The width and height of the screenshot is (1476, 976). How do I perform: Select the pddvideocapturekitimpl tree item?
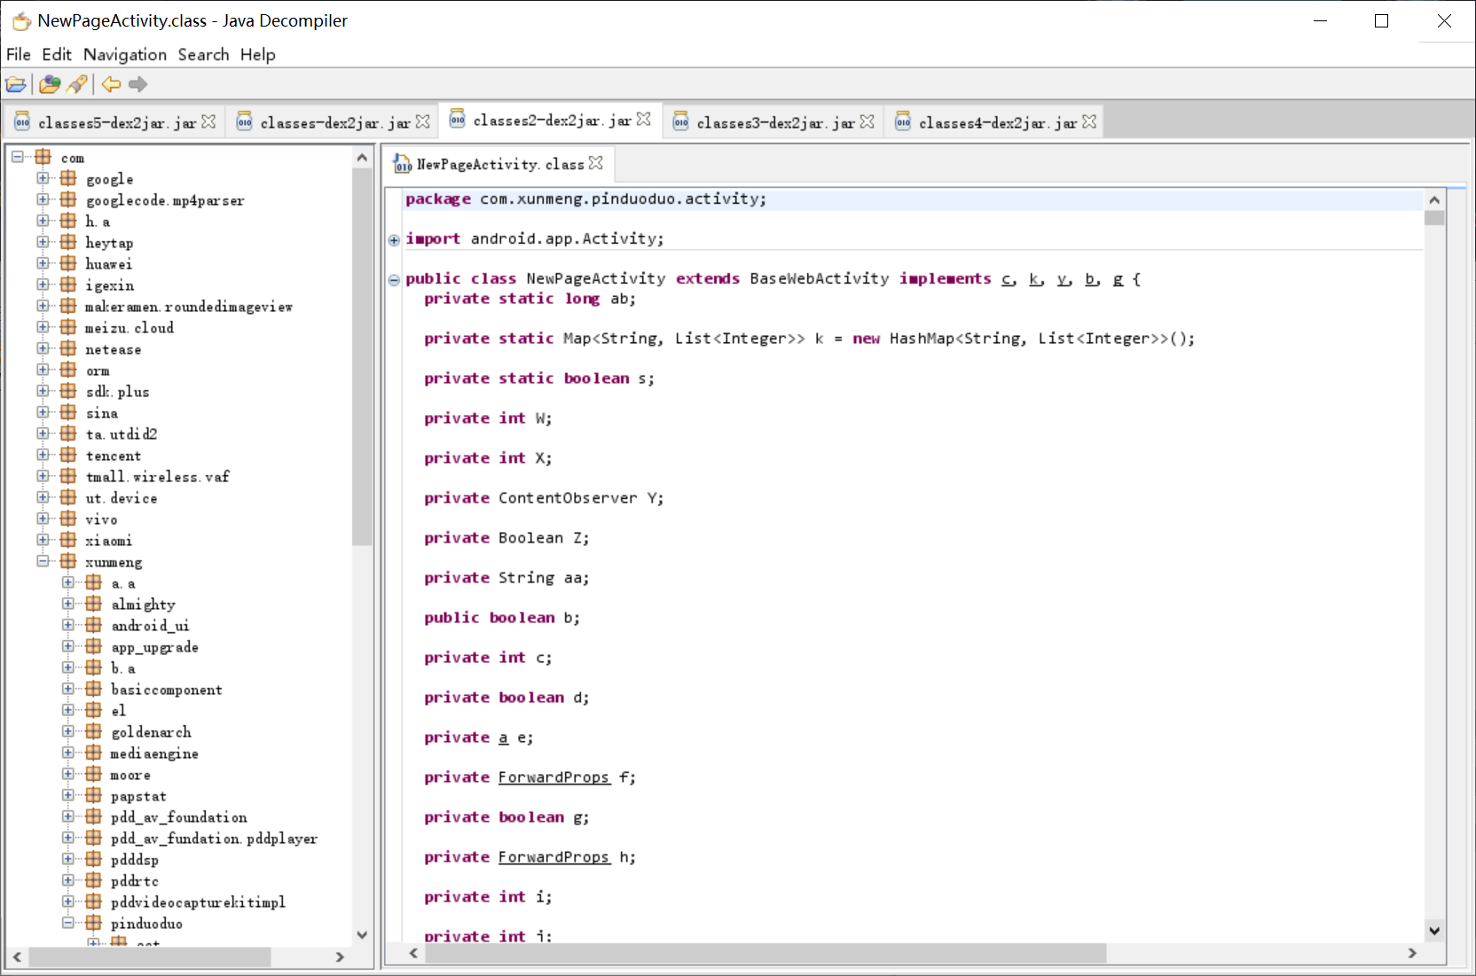(199, 902)
